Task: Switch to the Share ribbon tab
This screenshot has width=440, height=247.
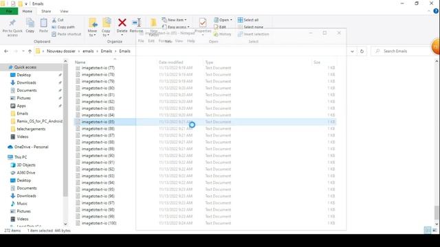Action: [46, 11]
